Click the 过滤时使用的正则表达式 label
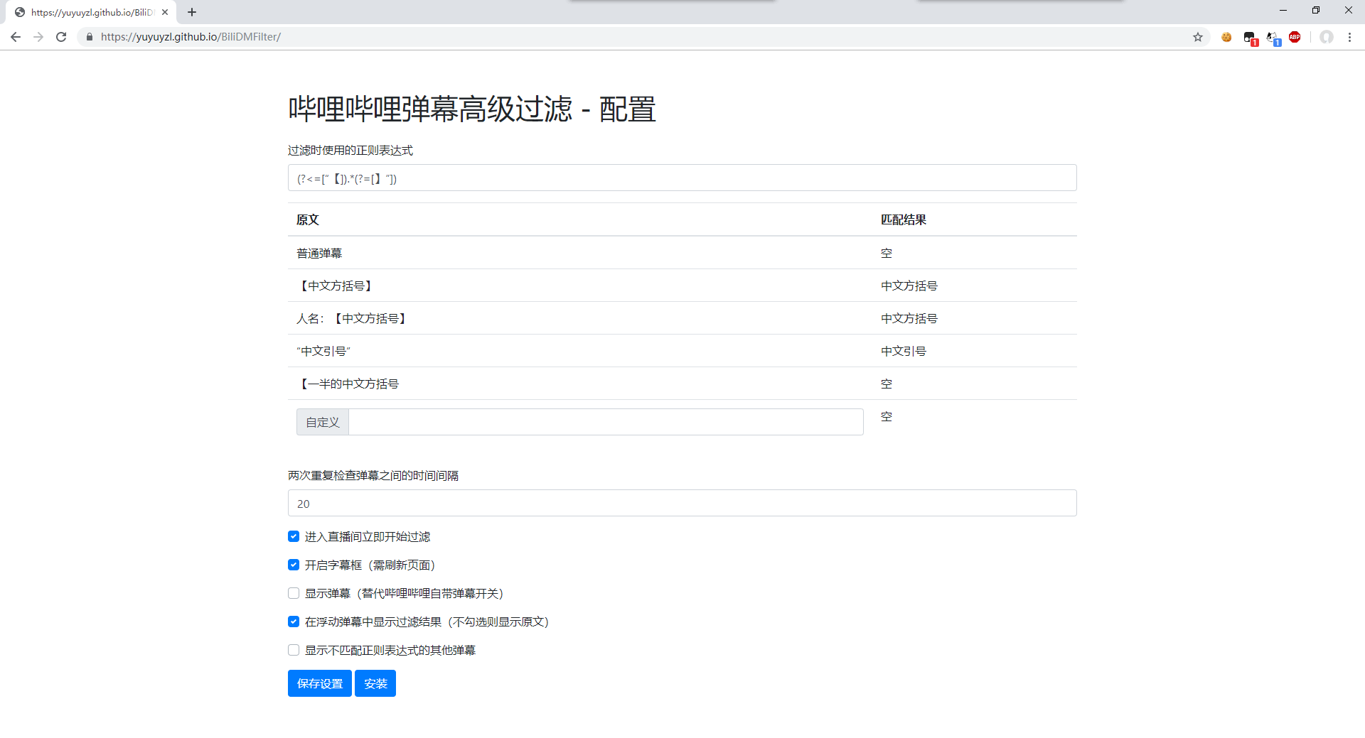The width and height of the screenshot is (1365, 738). coord(350,151)
